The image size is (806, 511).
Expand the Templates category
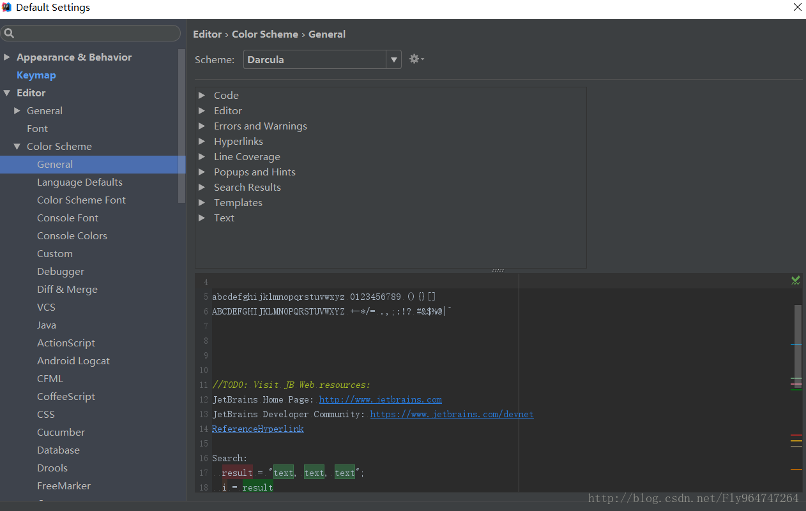[x=202, y=202]
